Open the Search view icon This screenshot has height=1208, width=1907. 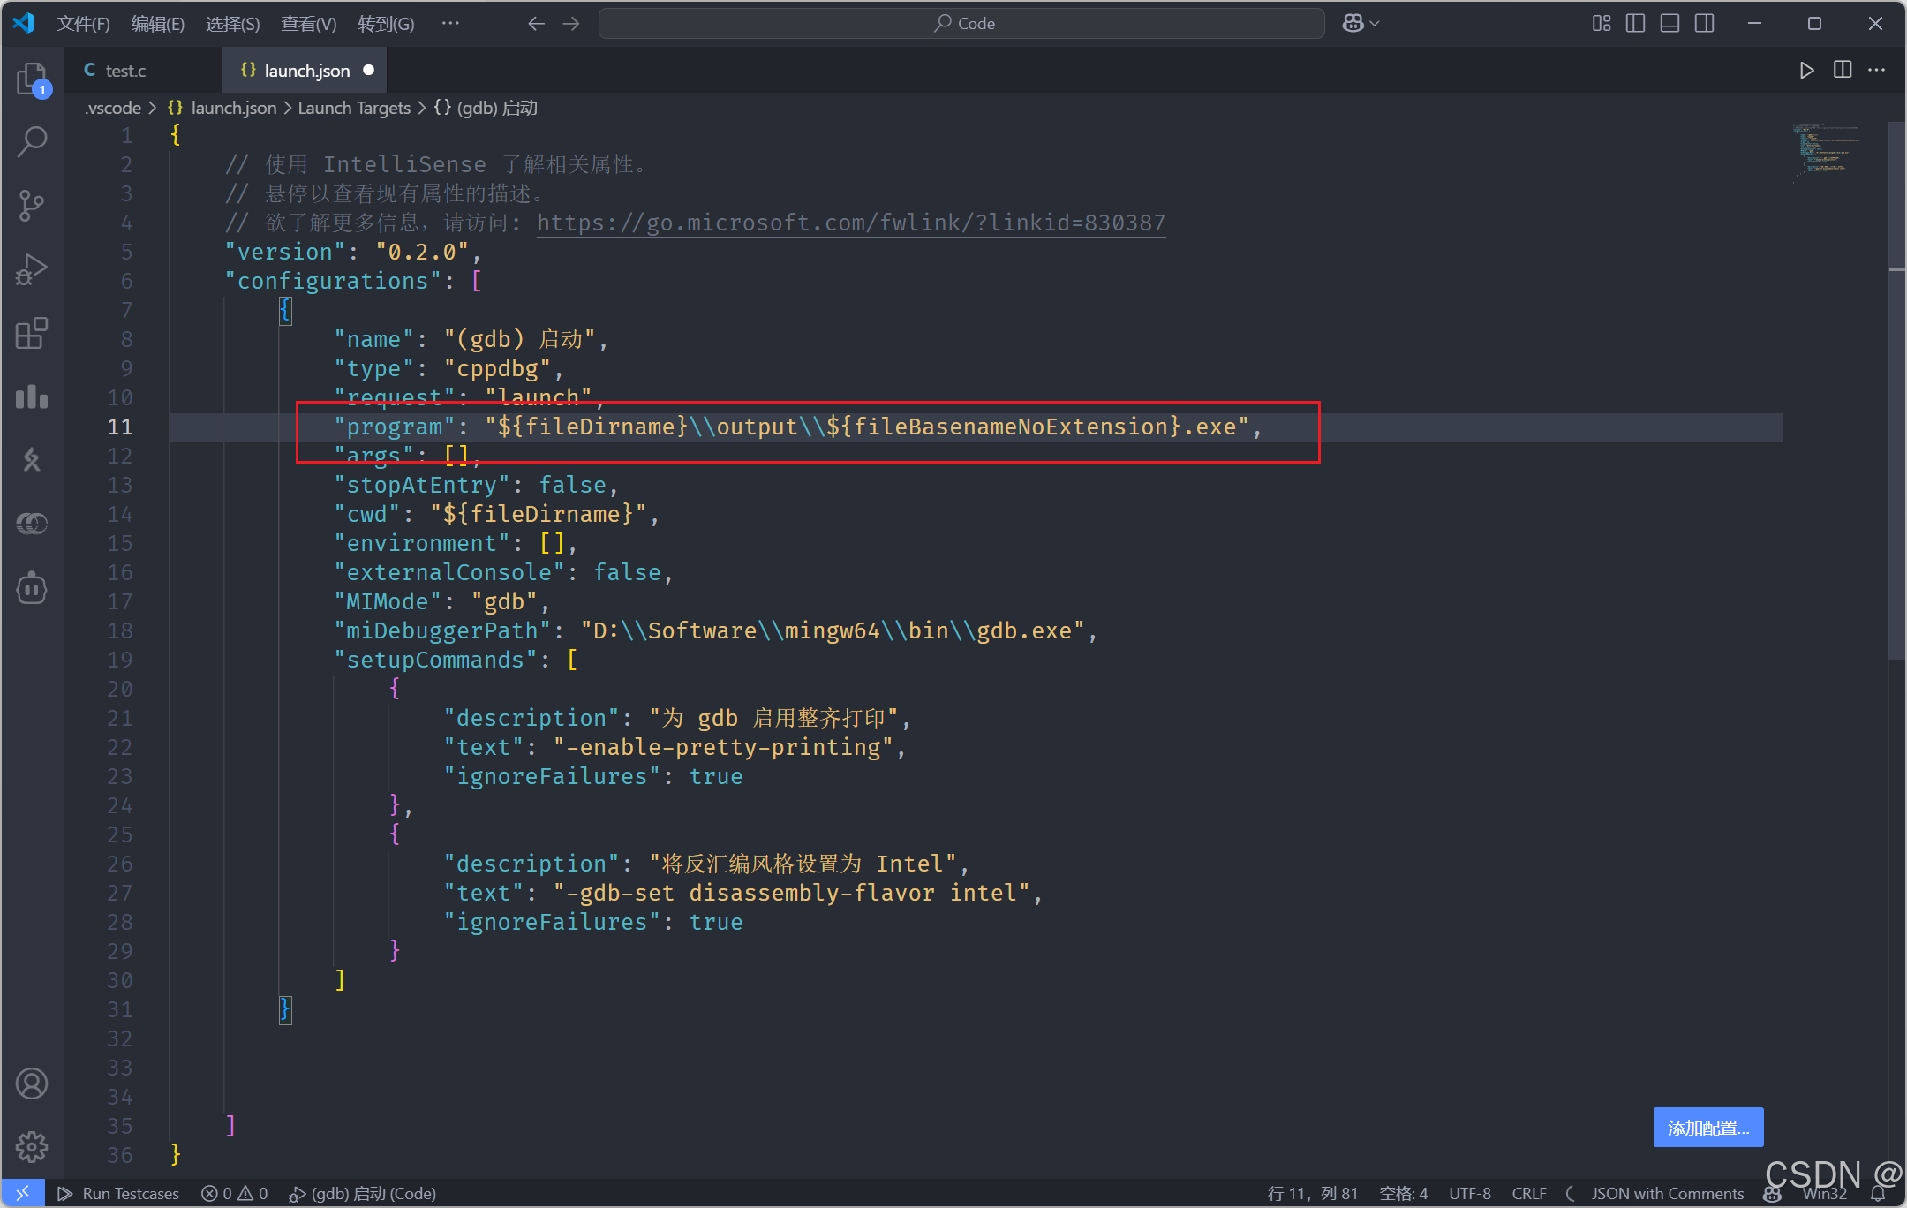pos(32,141)
